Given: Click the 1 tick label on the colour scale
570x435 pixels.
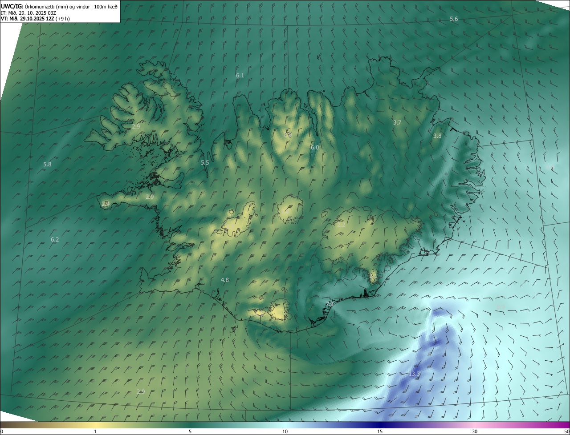Looking at the screenshot, I should coord(95,432).
